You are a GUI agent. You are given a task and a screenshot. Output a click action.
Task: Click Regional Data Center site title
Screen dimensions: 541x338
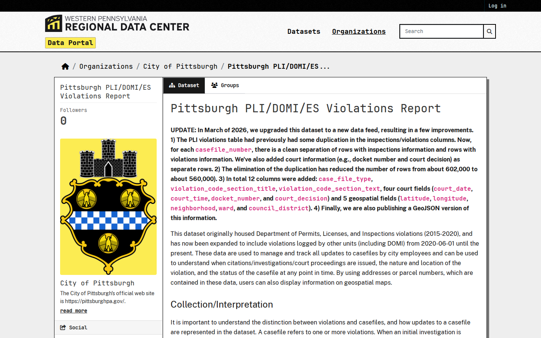click(127, 27)
